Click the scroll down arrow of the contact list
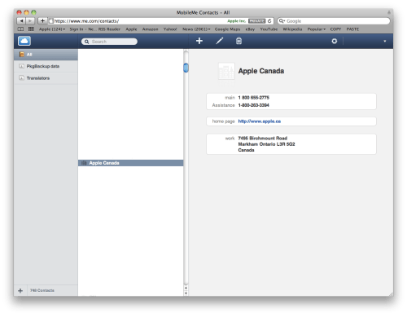 pos(186,293)
